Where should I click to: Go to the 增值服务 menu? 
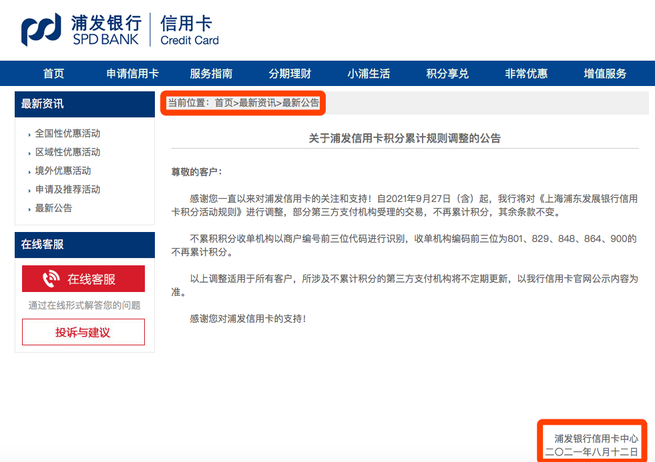(605, 74)
